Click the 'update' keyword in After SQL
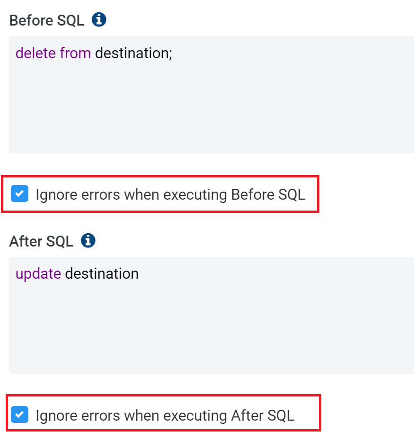The width and height of the screenshot is (414, 432). tap(38, 274)
